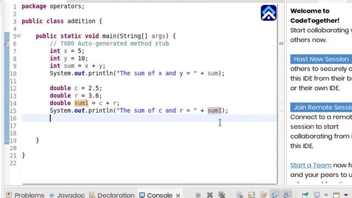Screen dimensions: 352x198
Task: Click the Open Console icon
Action: (x=336, y=195)
